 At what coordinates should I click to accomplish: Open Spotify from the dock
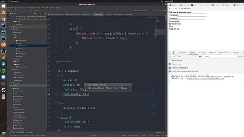pos(3,71)
